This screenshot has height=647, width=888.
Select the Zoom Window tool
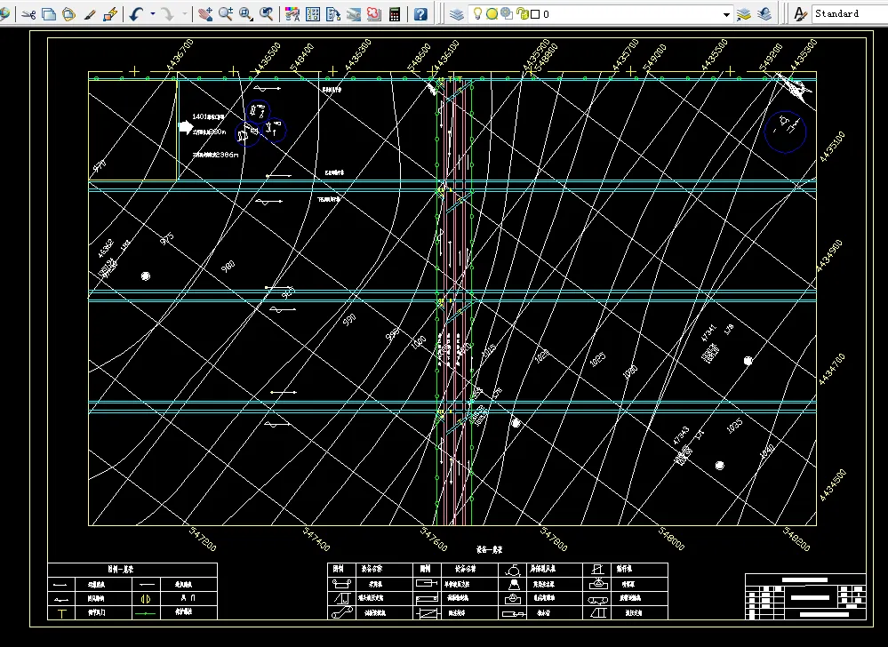pyautogui.click(x=246, y=14)
